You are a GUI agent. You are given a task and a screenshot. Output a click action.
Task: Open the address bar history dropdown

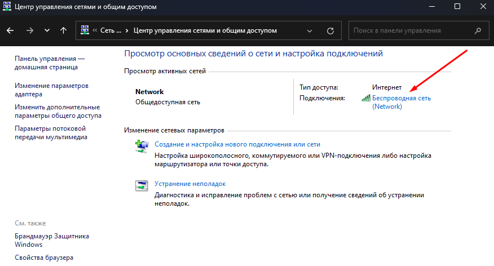(x=310, y=31)
